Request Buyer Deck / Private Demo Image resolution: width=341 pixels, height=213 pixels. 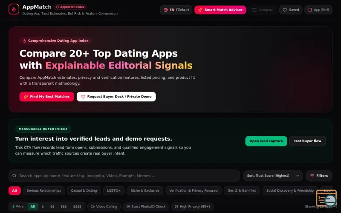tap(116, 97)
